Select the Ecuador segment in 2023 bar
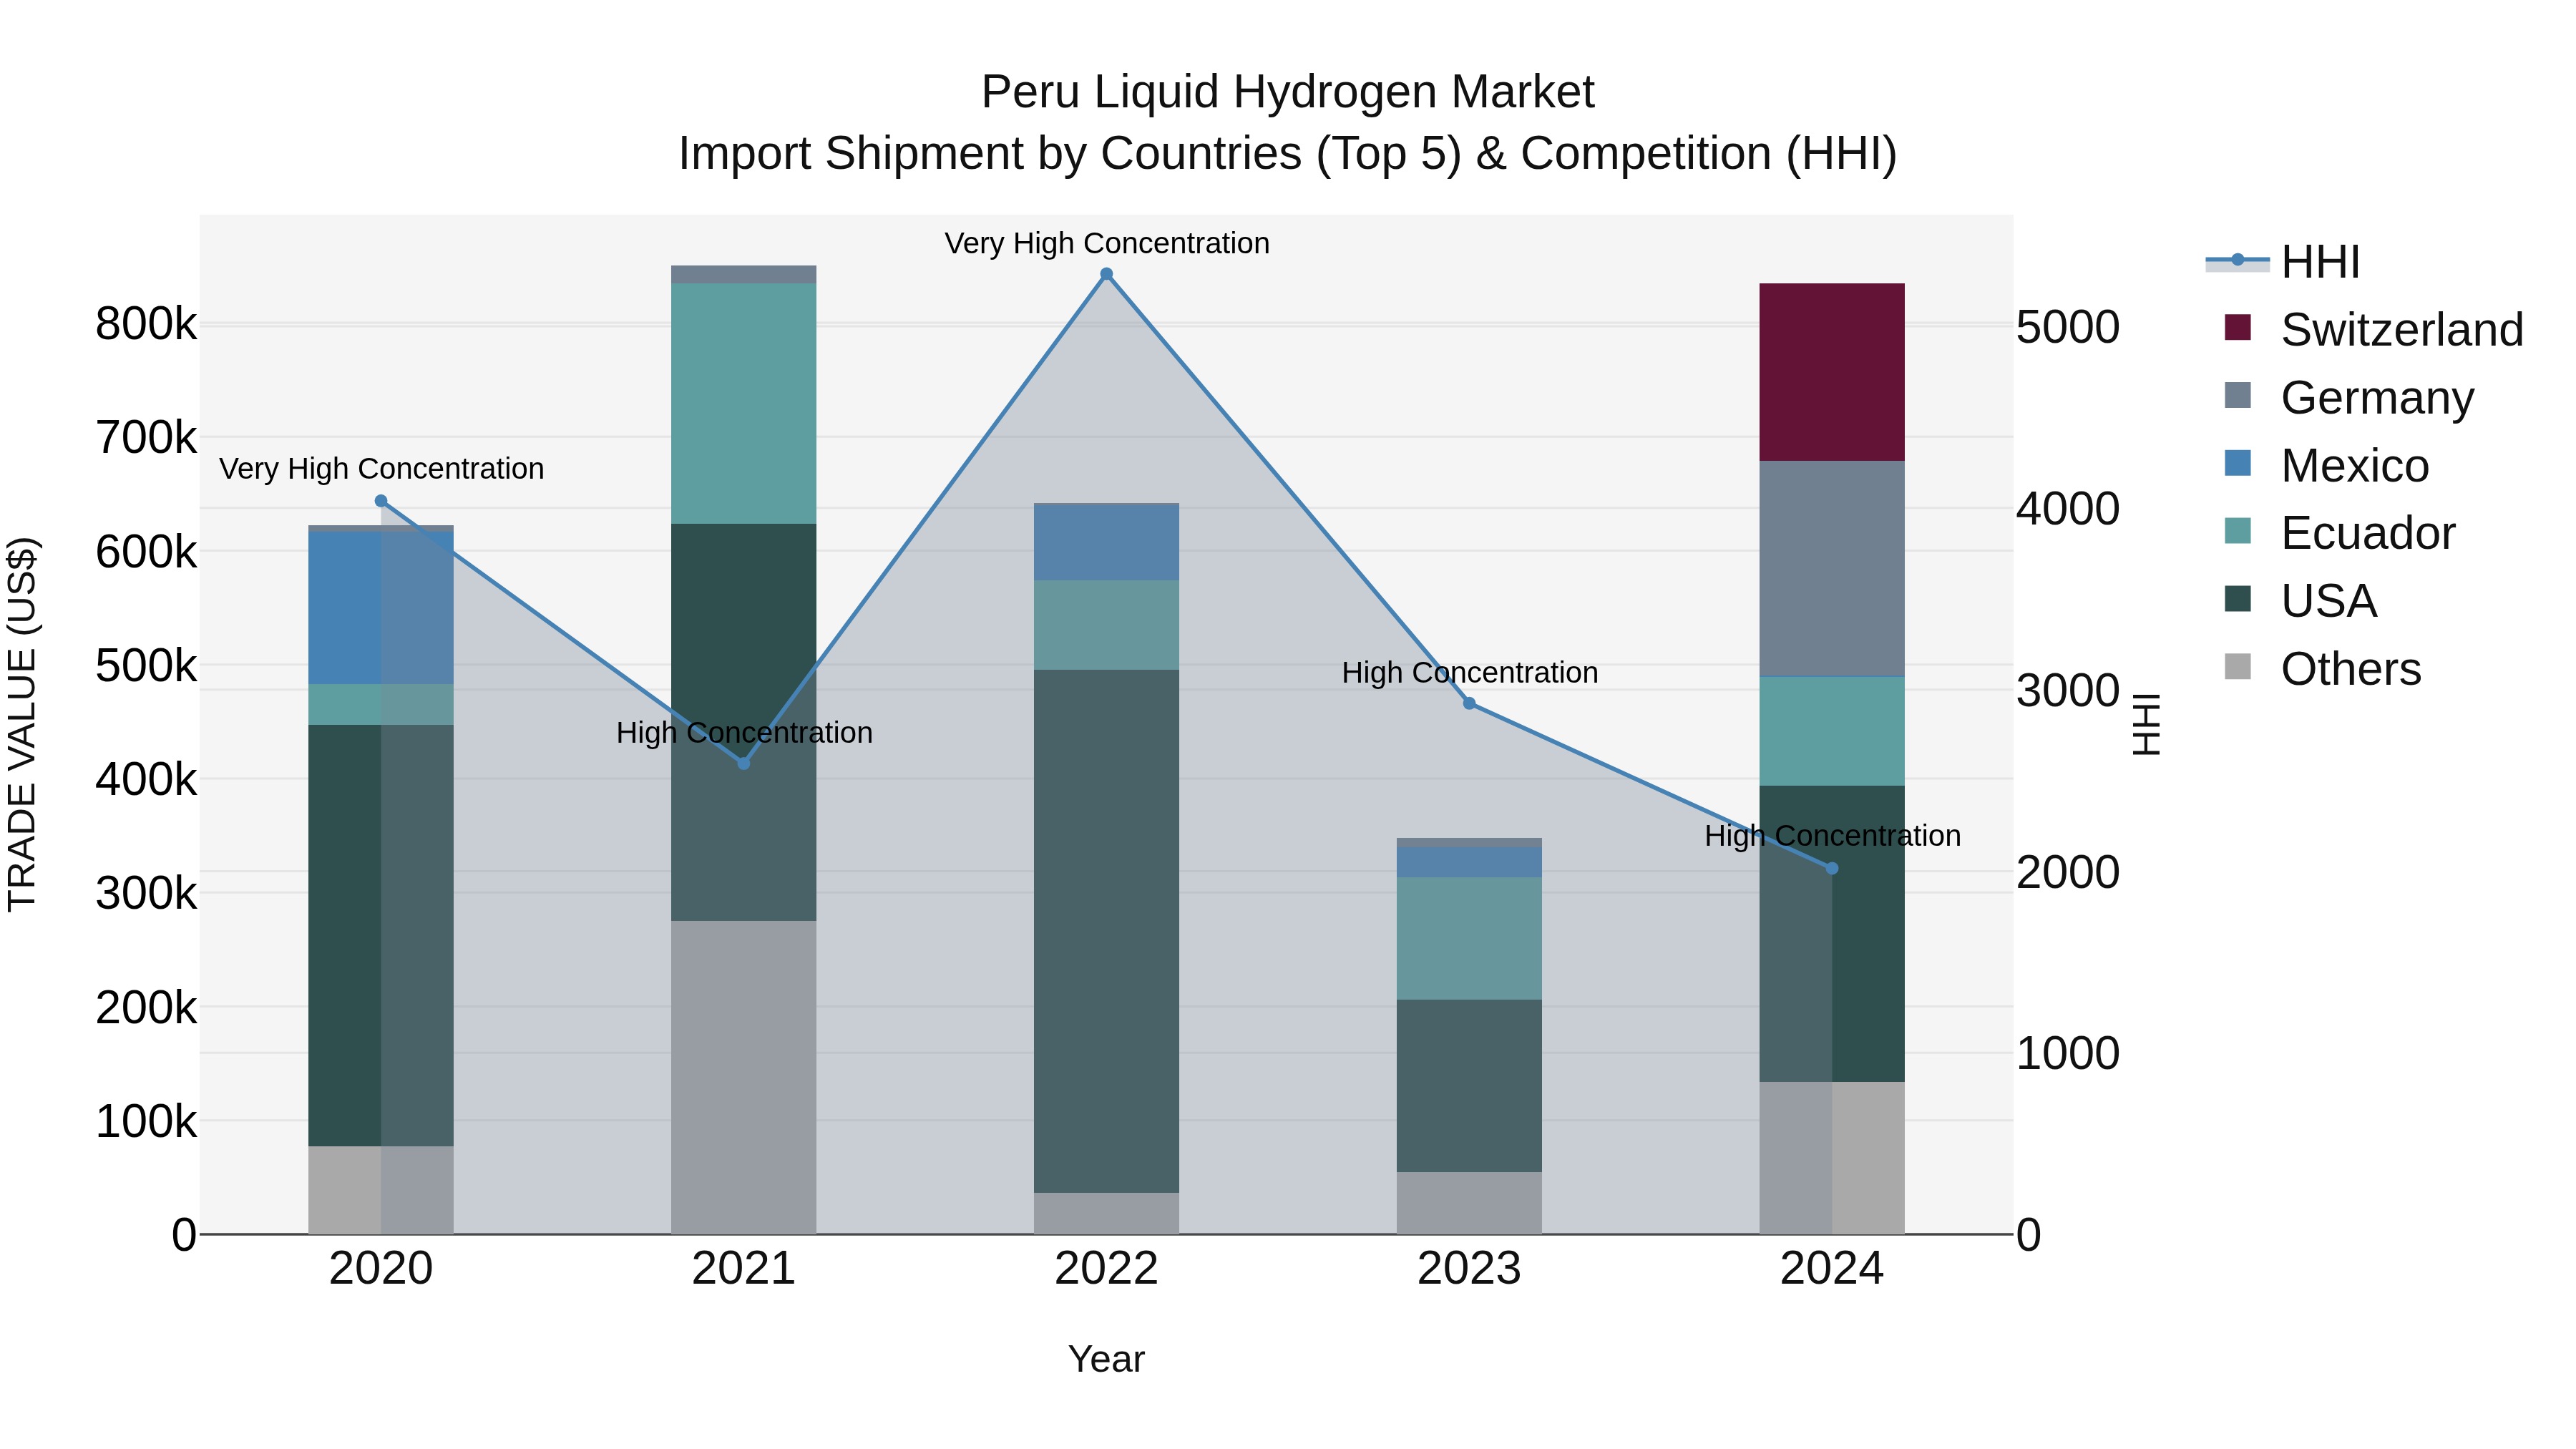This screenshot has width=2576, height=1449. [1469, 939]
